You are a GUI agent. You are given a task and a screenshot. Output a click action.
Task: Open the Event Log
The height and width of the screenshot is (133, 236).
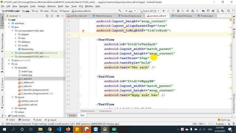224,120
